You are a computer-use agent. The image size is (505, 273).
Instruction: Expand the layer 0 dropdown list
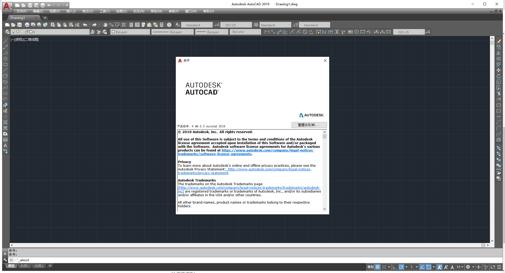click(88, 32)
